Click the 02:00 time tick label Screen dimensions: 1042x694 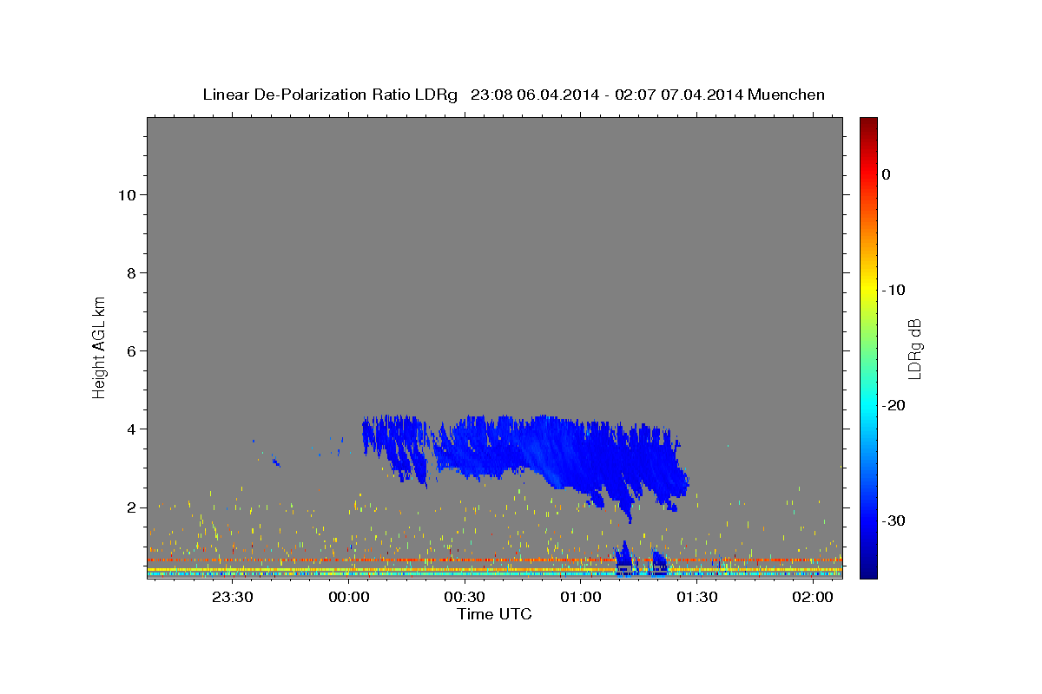click(813, 597)
